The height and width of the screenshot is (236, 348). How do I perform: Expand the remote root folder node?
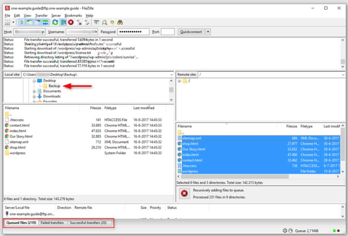point(180,81)
